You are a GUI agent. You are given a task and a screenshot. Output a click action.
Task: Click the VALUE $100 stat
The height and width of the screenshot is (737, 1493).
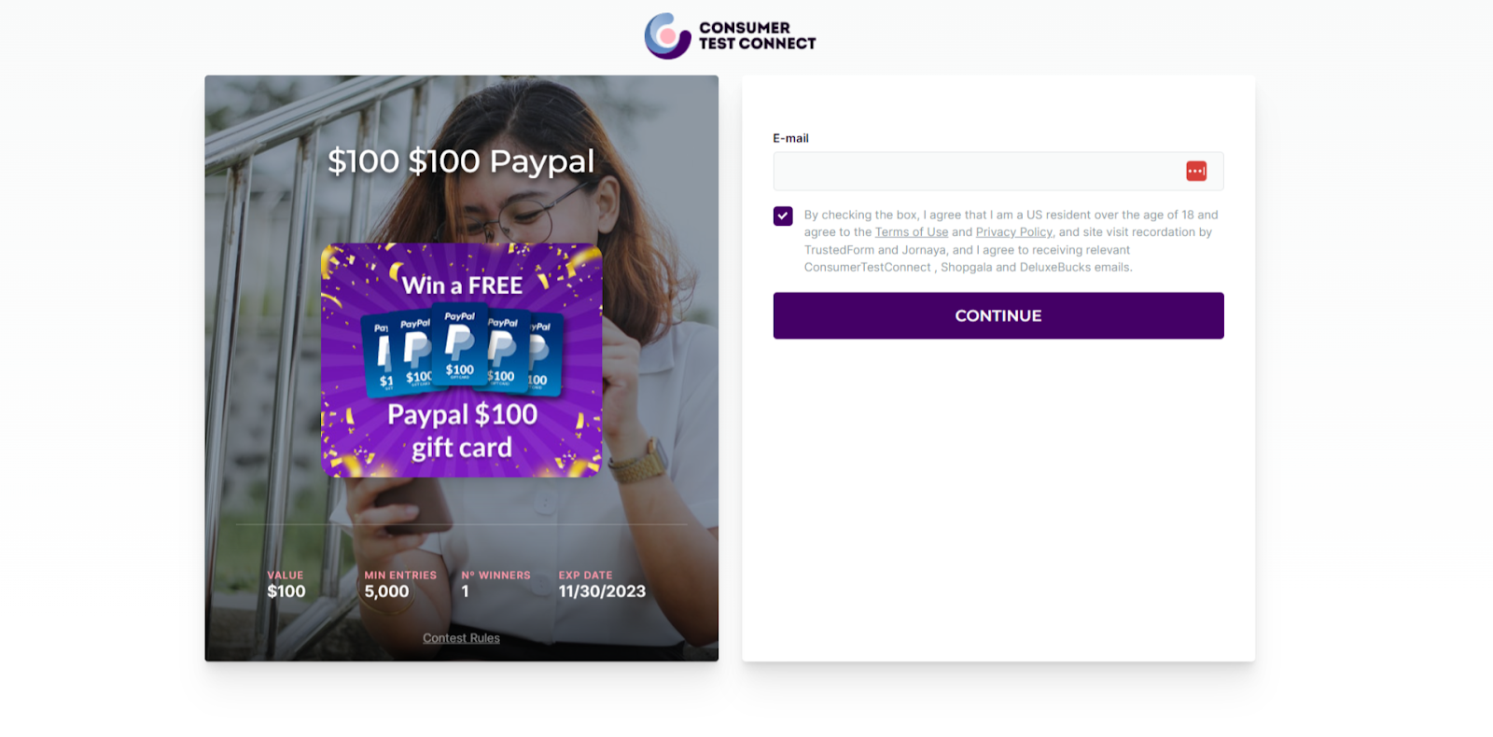coord(286,585)
